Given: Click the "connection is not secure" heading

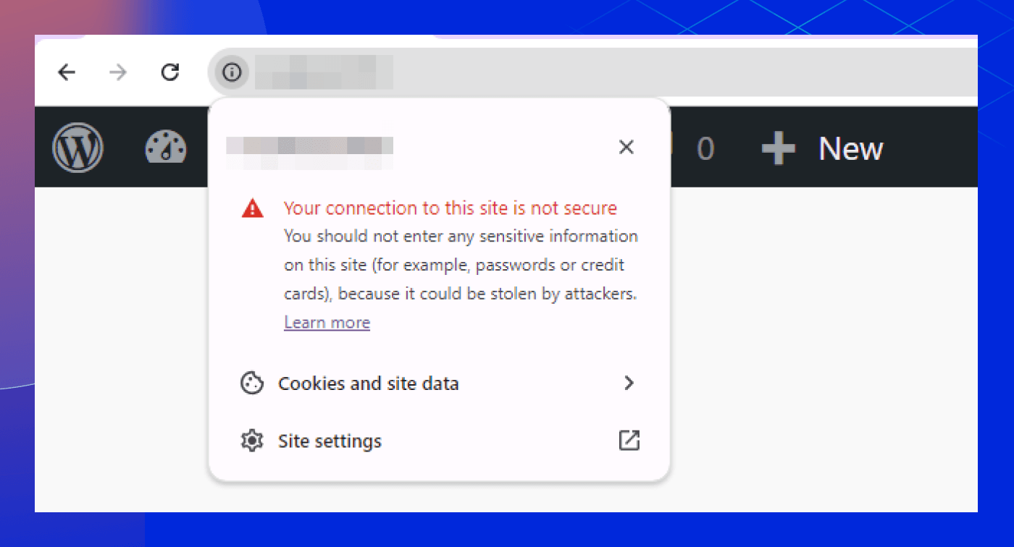Looking at the screenshot, I should pos(450,208).
